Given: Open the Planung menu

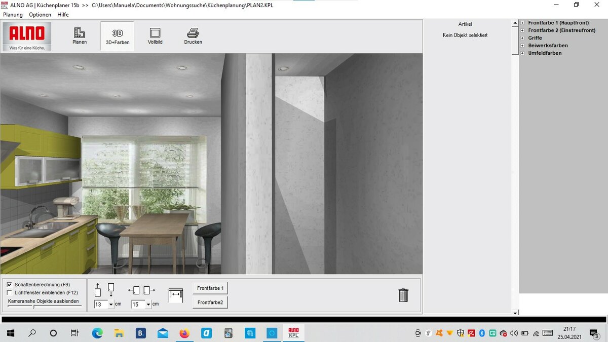Looking at the screenshot, I should tap(13, 15).
